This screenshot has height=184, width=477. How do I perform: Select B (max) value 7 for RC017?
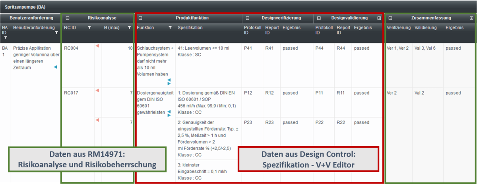(x=131, y=93)
